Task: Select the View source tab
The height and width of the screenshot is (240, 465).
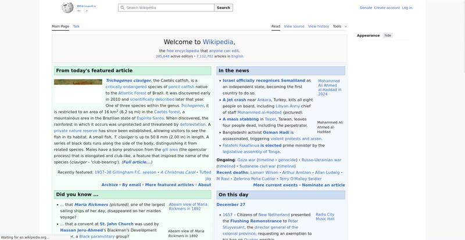Action: click(x=294, y=26)
